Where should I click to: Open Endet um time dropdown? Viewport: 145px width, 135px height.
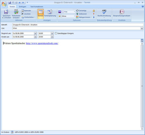(x=52, y=37)
